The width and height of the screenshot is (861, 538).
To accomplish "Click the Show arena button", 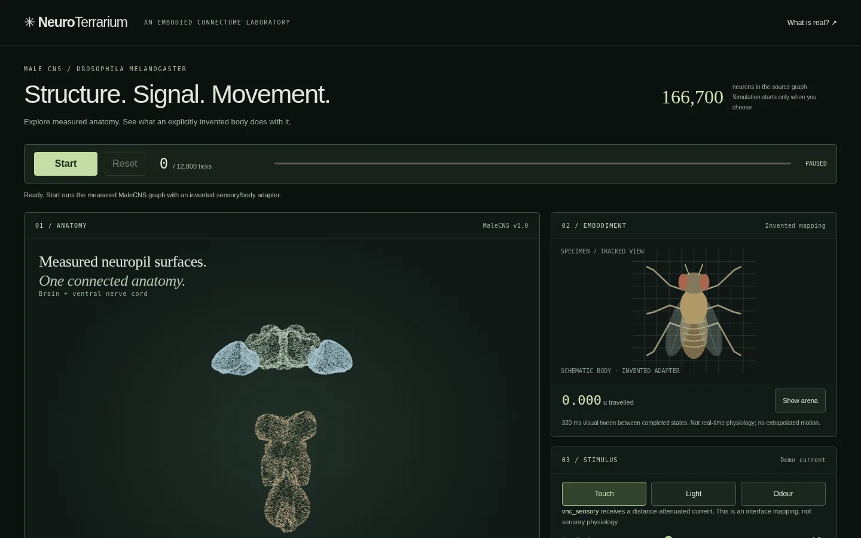I will (800, 401).
